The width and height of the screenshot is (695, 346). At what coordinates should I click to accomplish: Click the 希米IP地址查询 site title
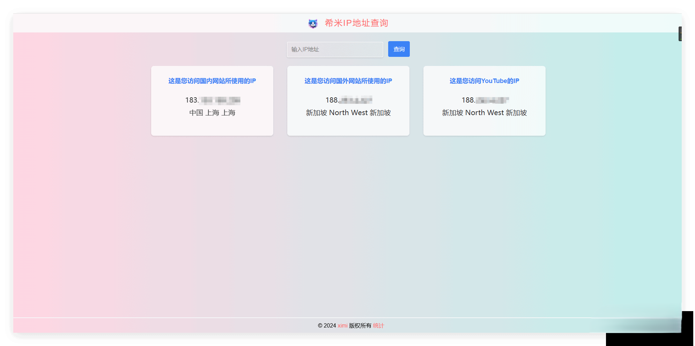tap(356, 23)
